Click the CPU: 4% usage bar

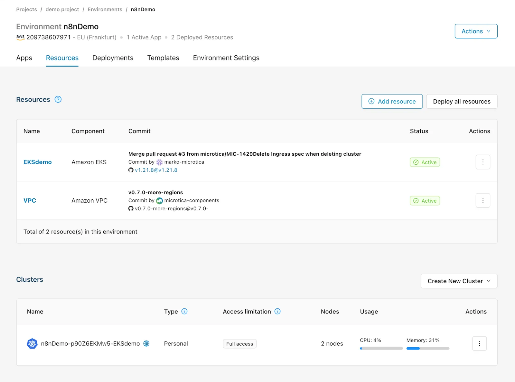pyautogui.click(x=381, y=348)
